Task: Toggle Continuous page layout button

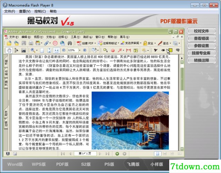Action: pos(165,154)
